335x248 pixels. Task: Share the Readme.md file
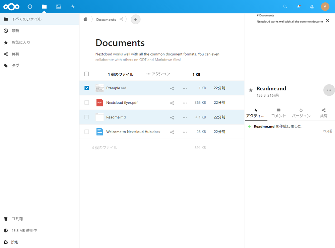click(172, 117)
